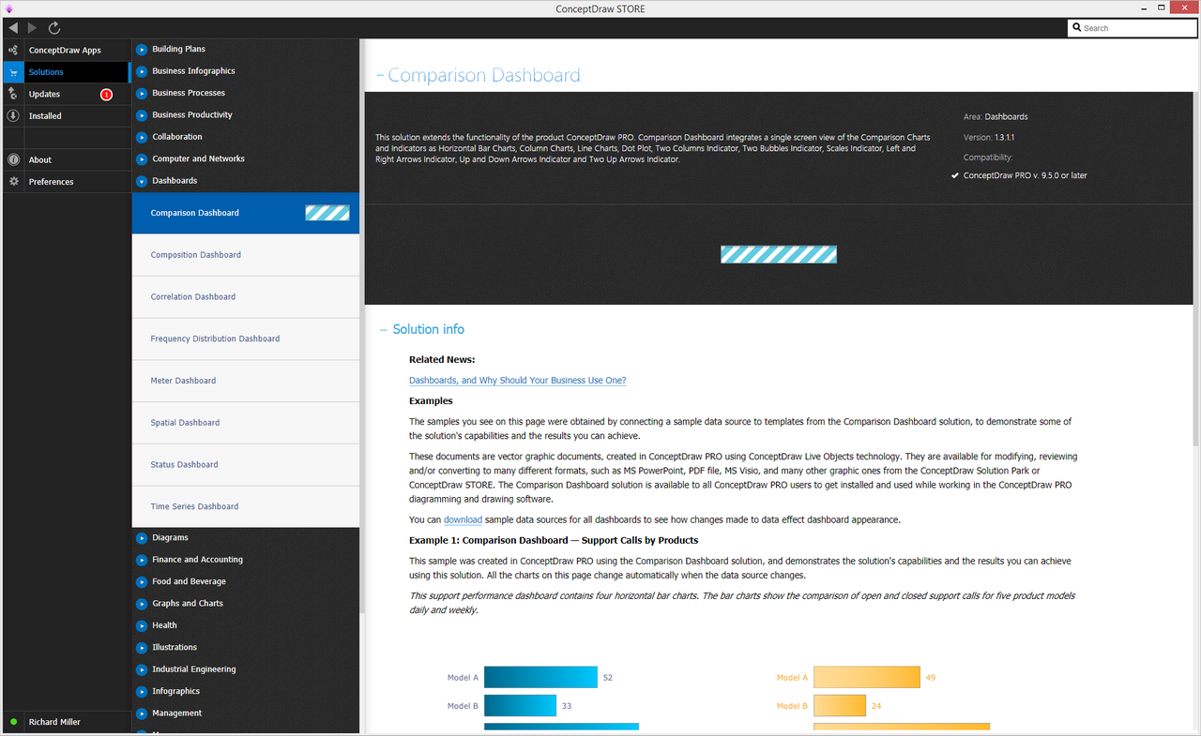Click the Installed download icon
1201x736 pixels.
pos(13,116)
